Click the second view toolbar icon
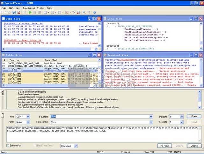Screen dimensions: 204x154 pyautogui.click(x=52, y=12)
